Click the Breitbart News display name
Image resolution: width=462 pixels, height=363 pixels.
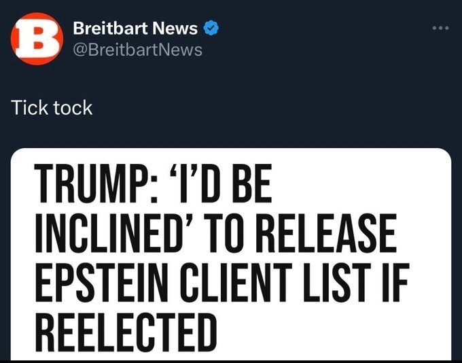[x=135, y=29]
